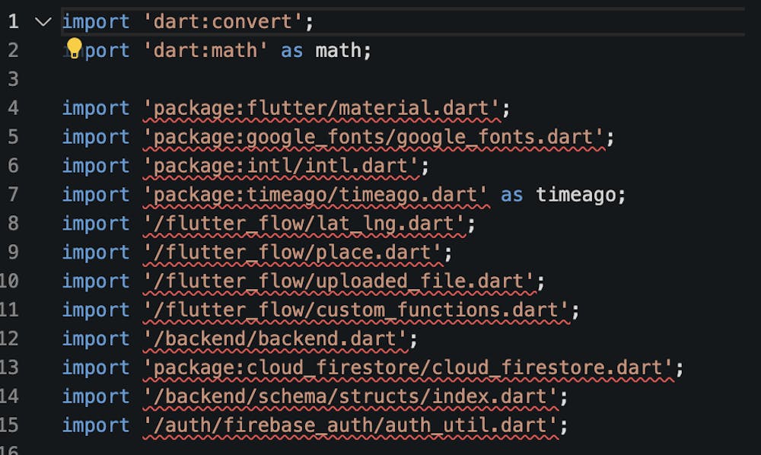Click line number 7 in gutter
Screen dimensions: 761x455
point(13,195)
